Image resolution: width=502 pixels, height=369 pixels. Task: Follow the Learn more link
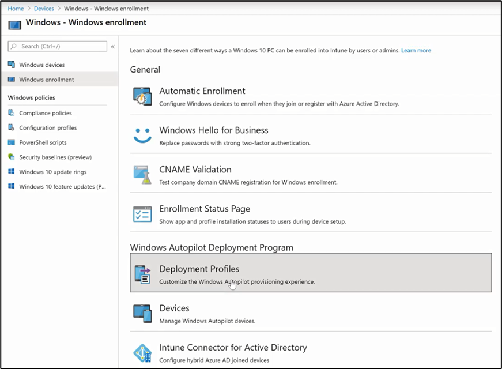pyautogui.click(x=416, y=50)
